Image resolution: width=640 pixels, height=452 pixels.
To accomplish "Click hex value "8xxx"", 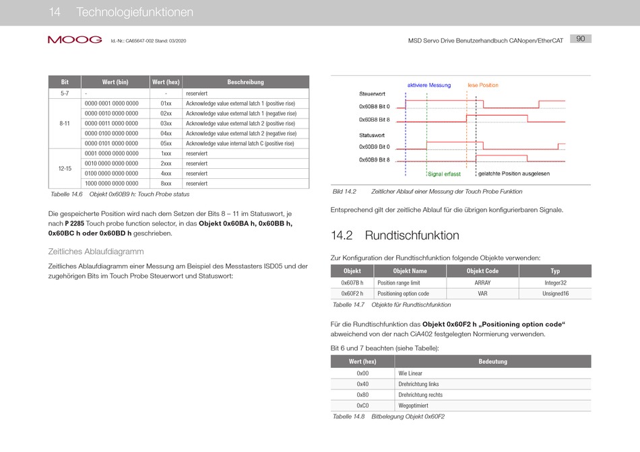I will coord(166,184).
